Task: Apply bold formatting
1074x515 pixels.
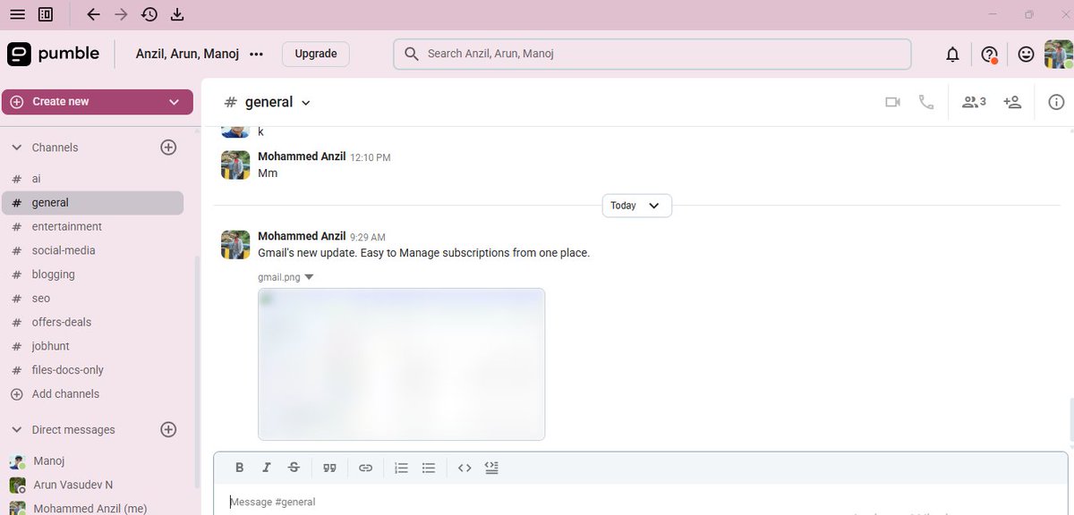Action: pos(239,468)
